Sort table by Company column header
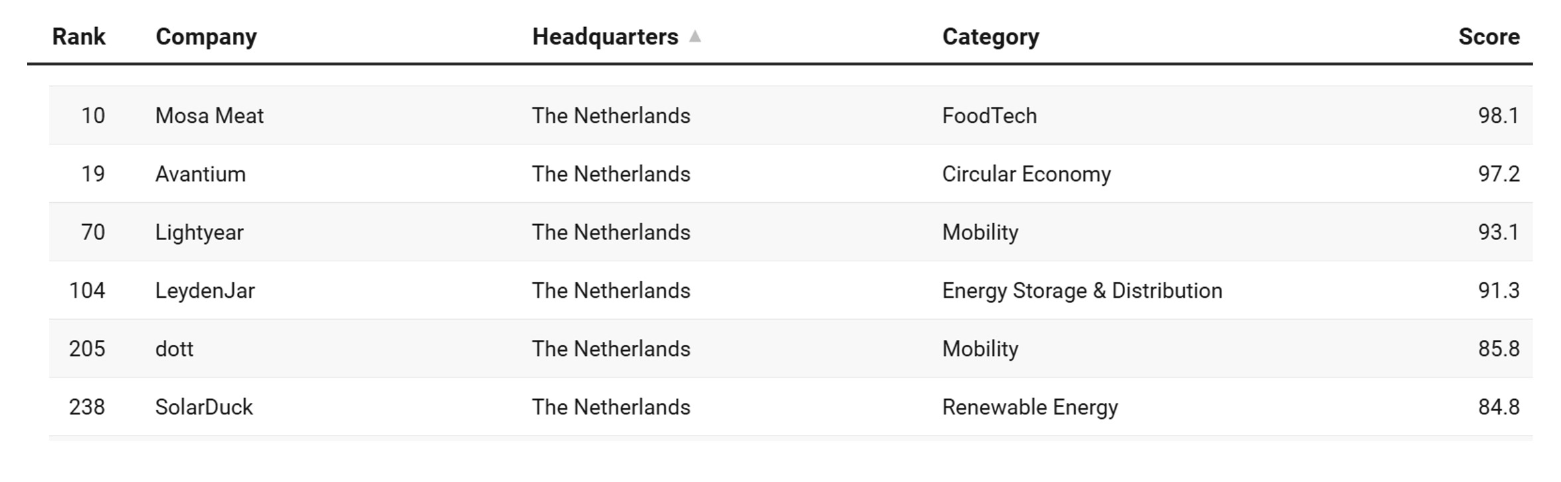 pyautogui.click(x=206, y=36)
